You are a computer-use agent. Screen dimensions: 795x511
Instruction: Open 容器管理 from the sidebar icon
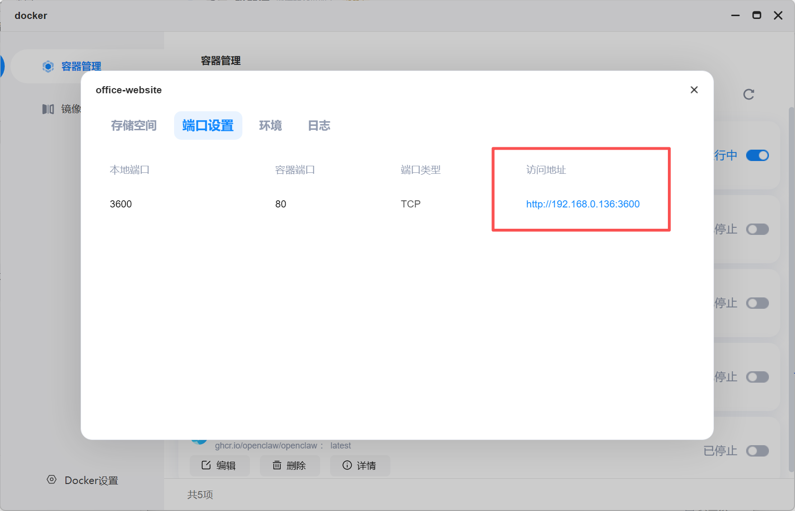[48, 66]
